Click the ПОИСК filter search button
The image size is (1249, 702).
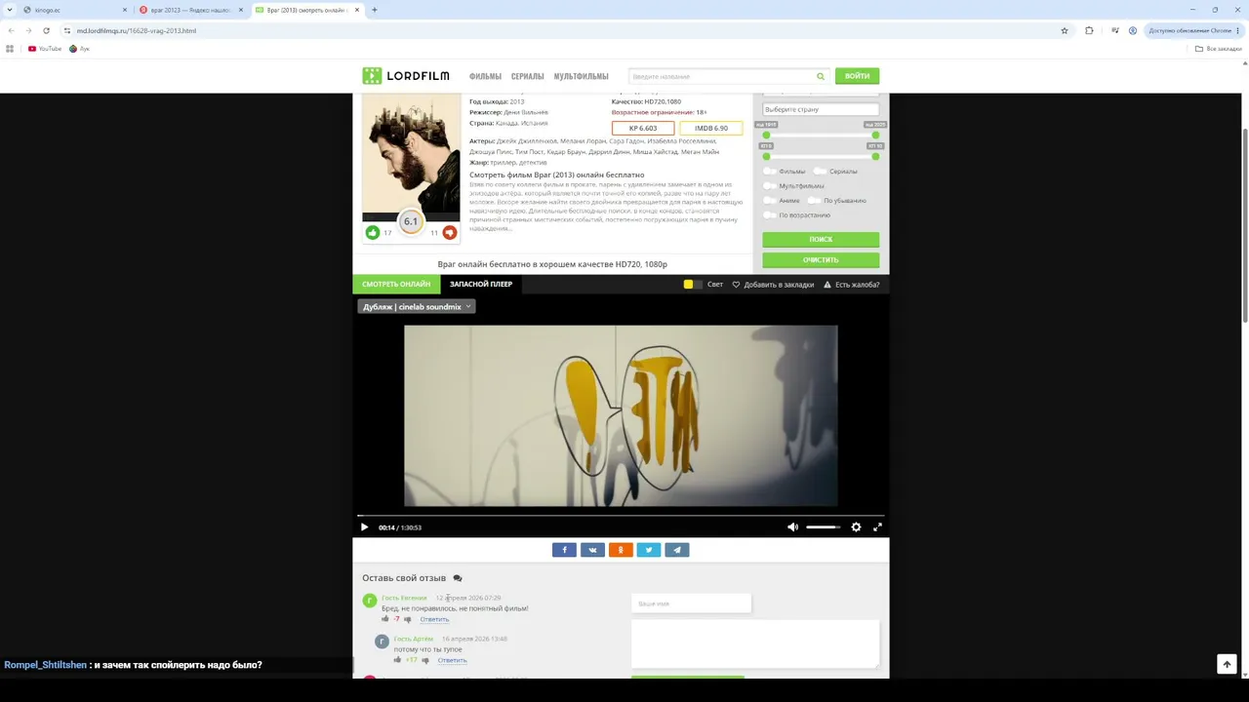pos(821,240)
